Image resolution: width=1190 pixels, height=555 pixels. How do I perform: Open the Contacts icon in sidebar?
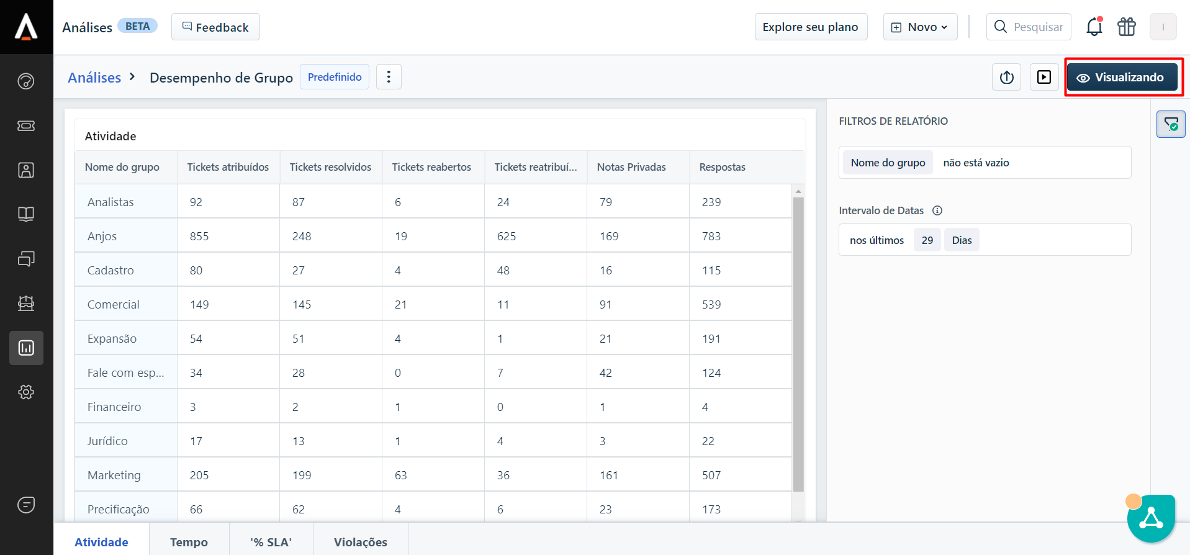coord(26,170)
